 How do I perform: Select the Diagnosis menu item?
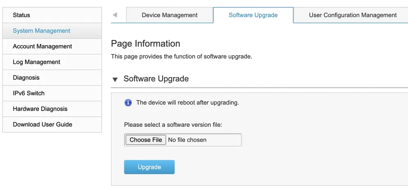(x=52, y=78)
